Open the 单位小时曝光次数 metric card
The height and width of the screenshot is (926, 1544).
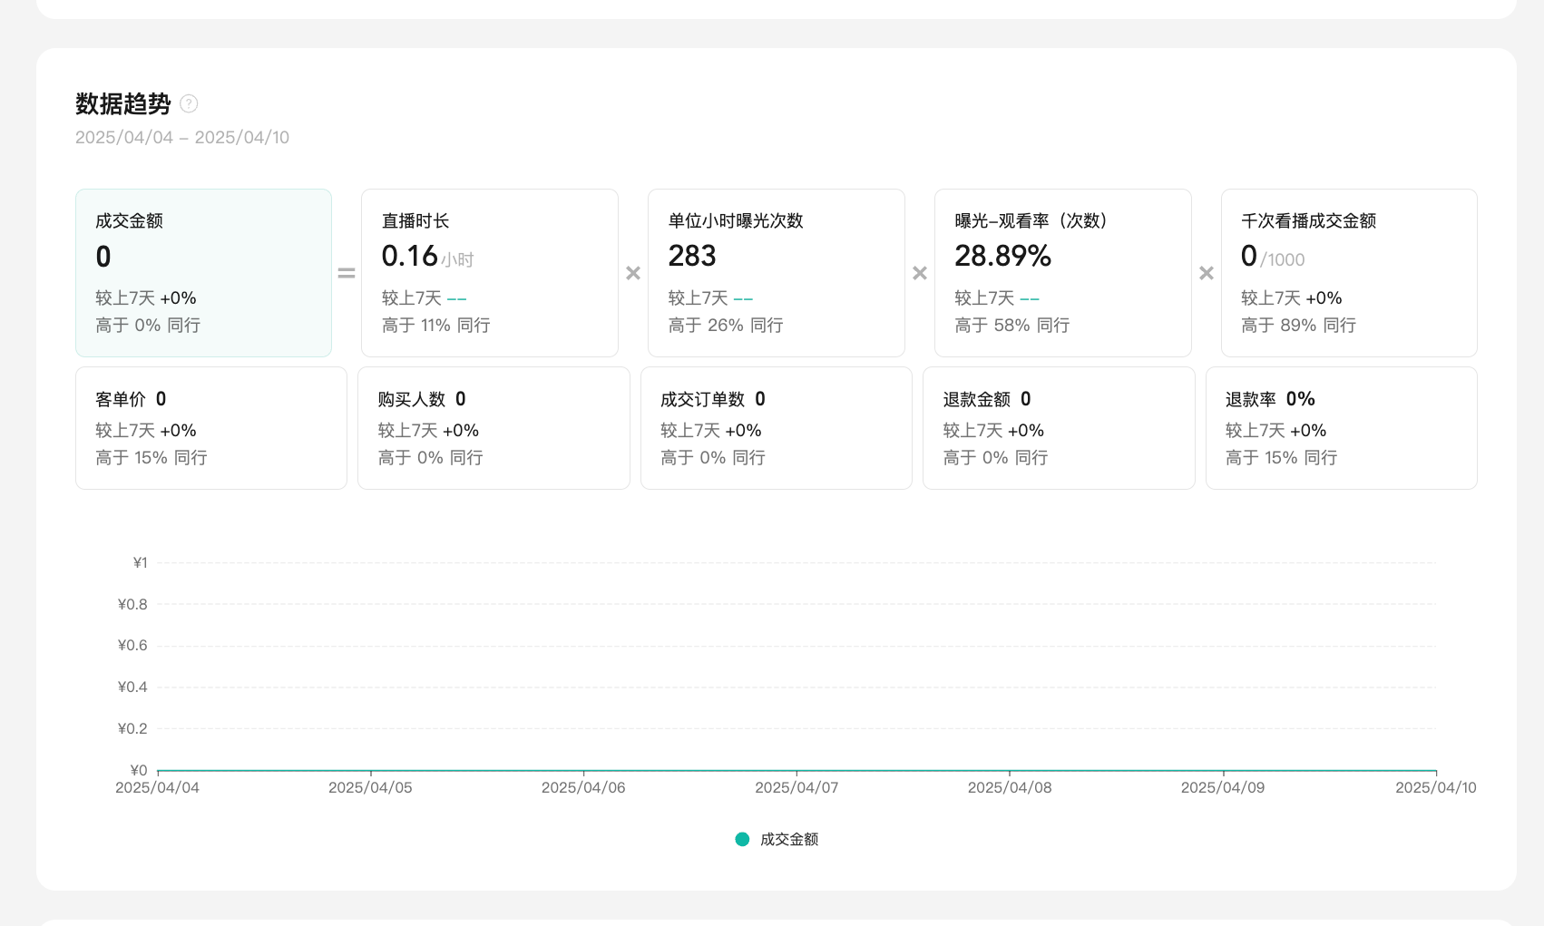776,272
